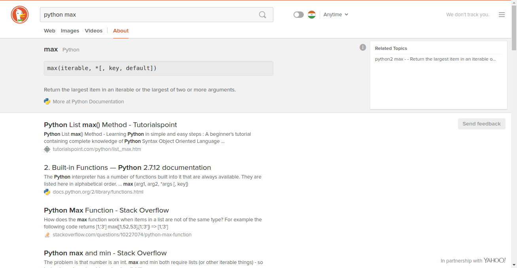Toggle the region-specific results switch

tap(299, 15)
